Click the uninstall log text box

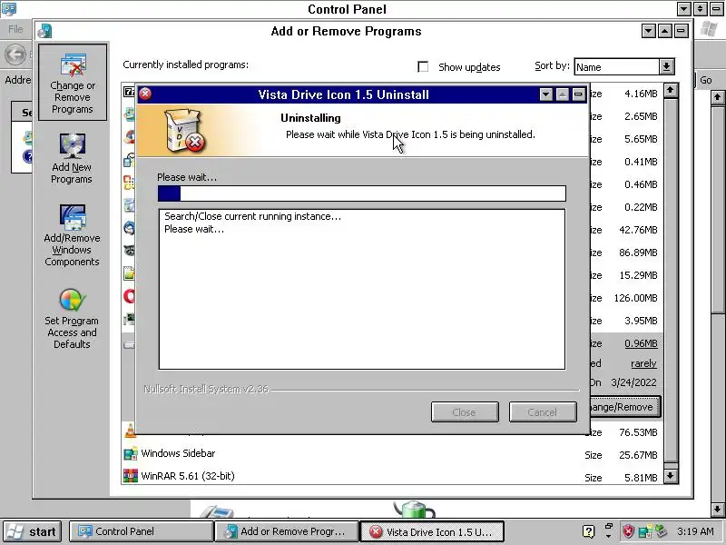coord(361,289)
